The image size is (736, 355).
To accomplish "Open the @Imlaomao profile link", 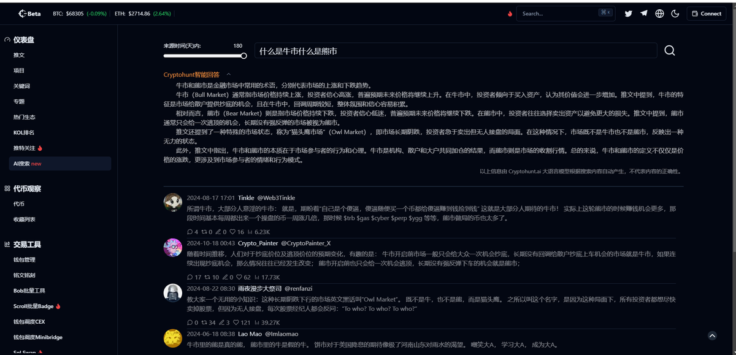I will click(282, 334).
